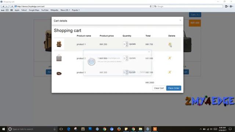This screenshot has width=235, height=132.
Task: Open the Yahoo! bookmark
Action: [x=24, y=10]
